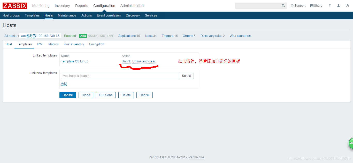The width and height of the screenshot is (353, 163).
Task: Click the Delete button
Action: pos(126,95)
